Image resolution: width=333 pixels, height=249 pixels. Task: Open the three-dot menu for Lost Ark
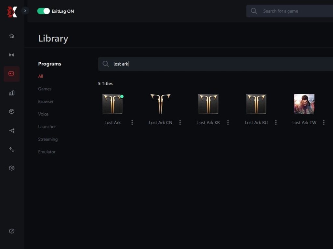pos(132,122)
